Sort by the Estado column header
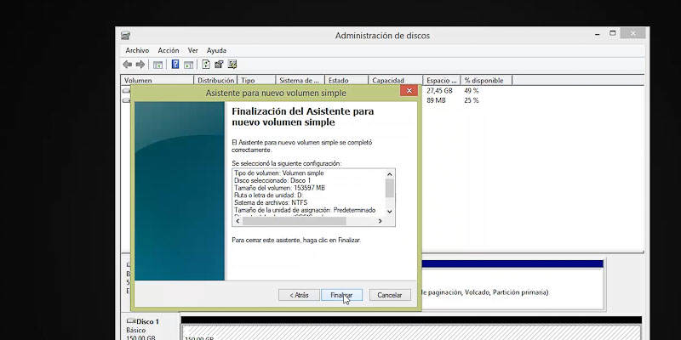Screen dimensions: 681x340 (x=346, y=80)
